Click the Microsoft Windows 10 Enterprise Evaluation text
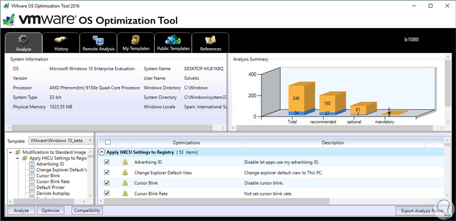Viewport: 456px width, 221px height. point(92,69)
